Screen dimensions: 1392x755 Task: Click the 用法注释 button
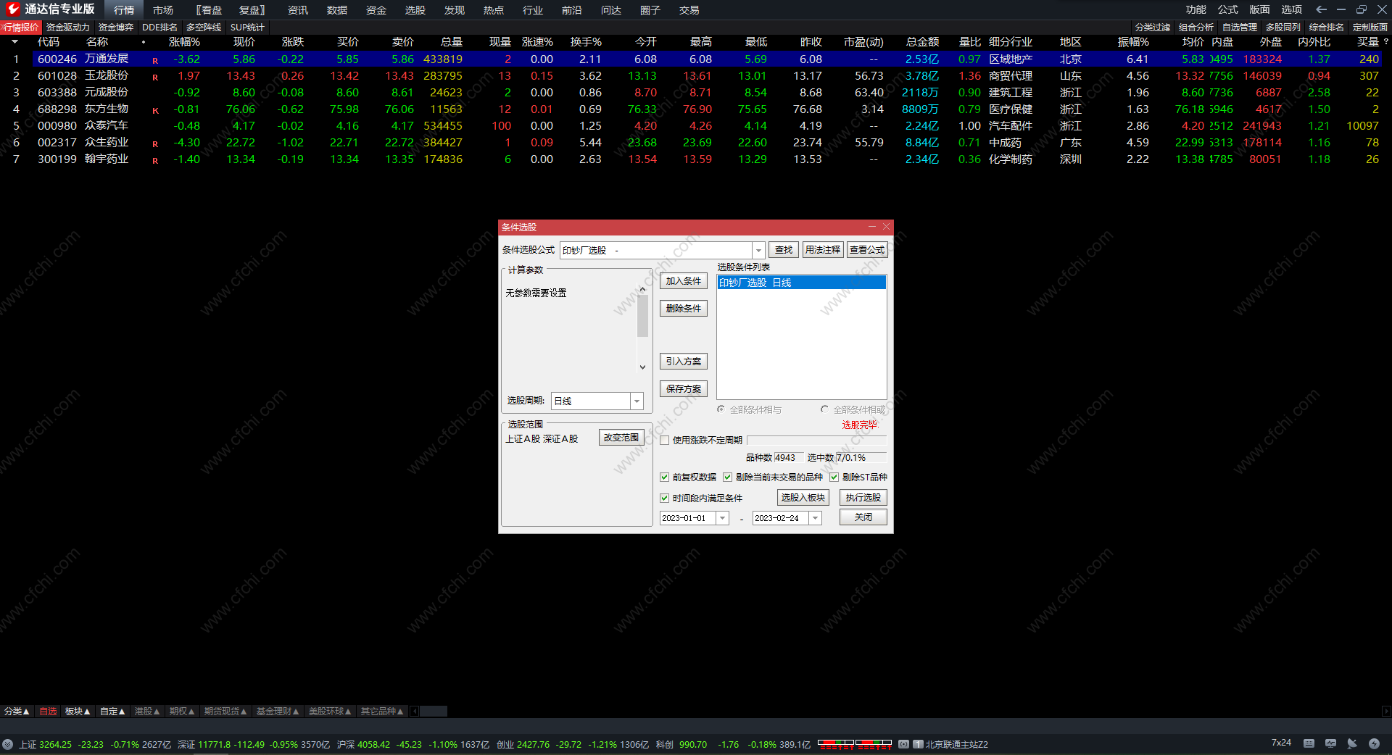click(823, 250)
